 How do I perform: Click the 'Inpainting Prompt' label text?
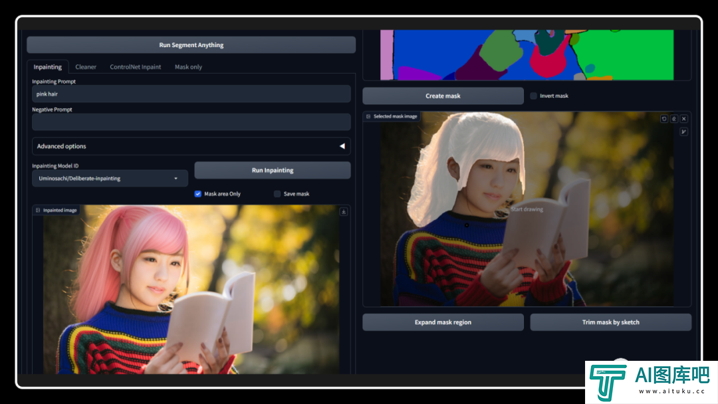(x=54, y=82)
